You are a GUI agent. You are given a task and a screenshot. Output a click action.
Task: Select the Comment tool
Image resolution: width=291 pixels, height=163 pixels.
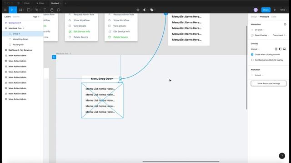point(59,10)
